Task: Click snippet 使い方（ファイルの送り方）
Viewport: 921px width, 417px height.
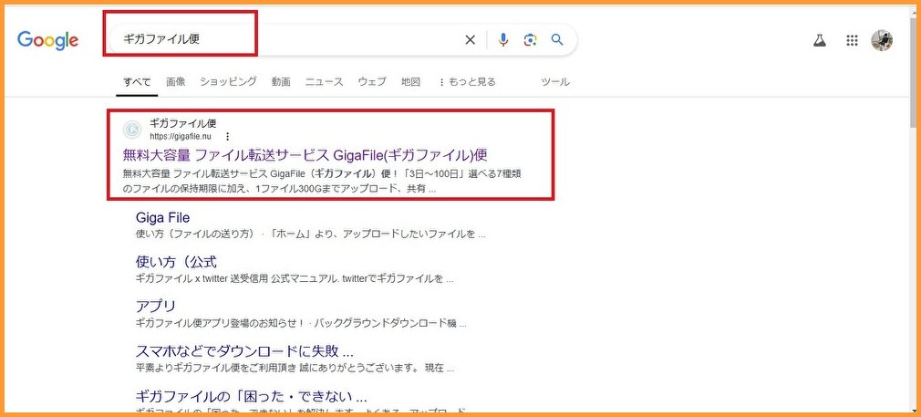Action: point(310,235)
